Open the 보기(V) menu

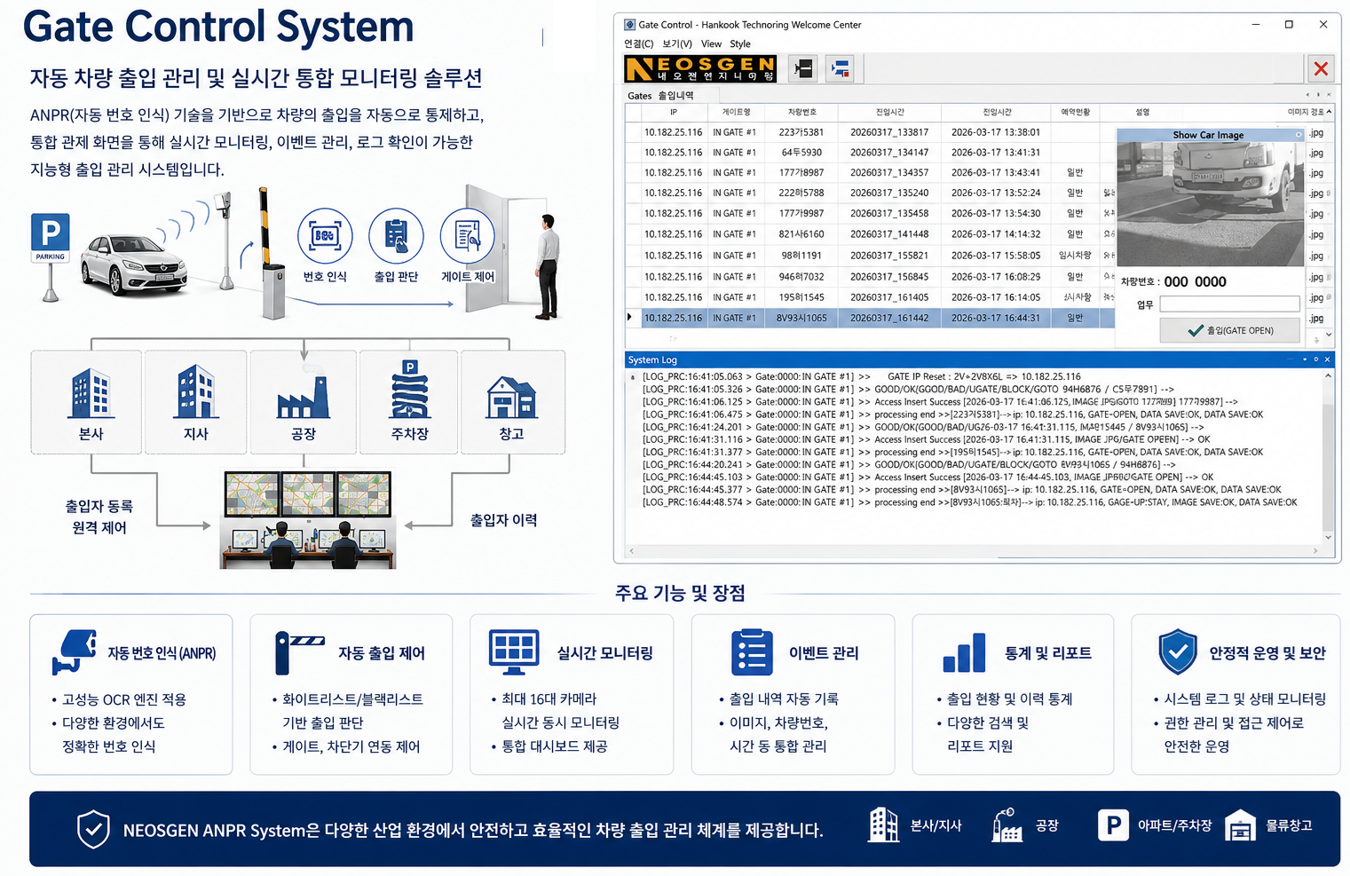pos(677,43)
